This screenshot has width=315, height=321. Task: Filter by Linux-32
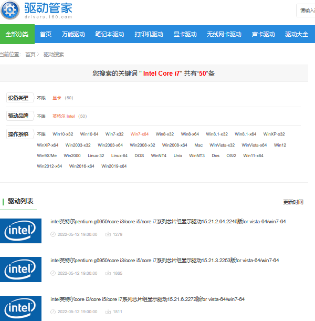coord(96,156)
